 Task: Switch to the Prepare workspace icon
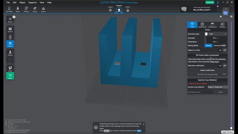pyautogui.click(x=119, y=10)
